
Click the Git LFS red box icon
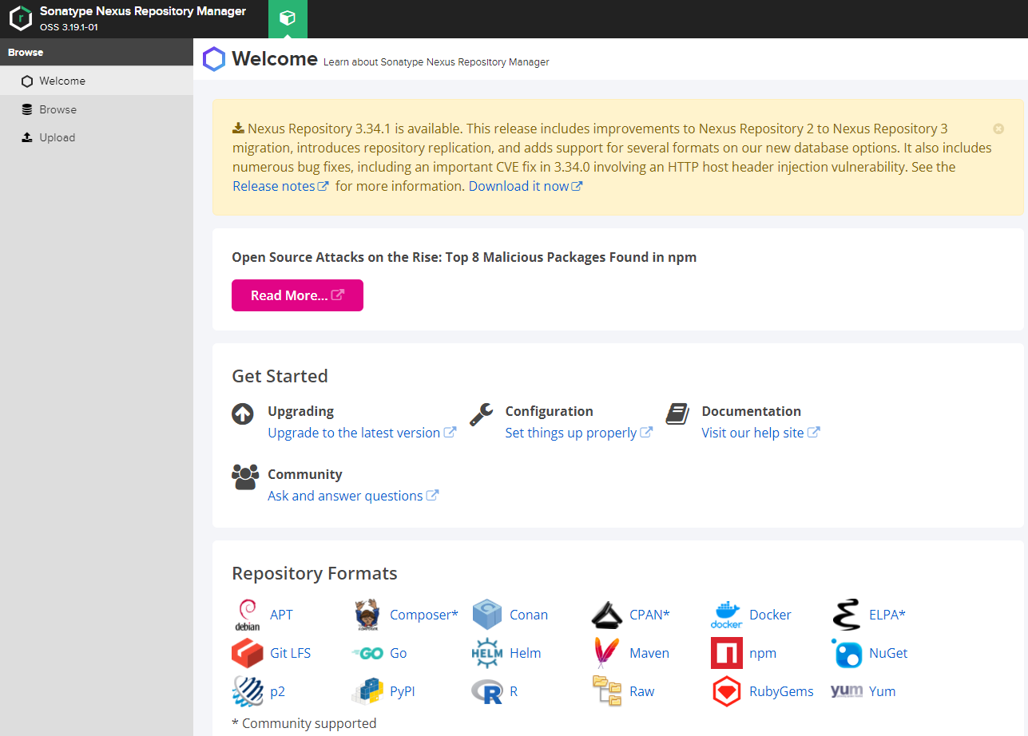pyautogui.click(x=247, y=653)
